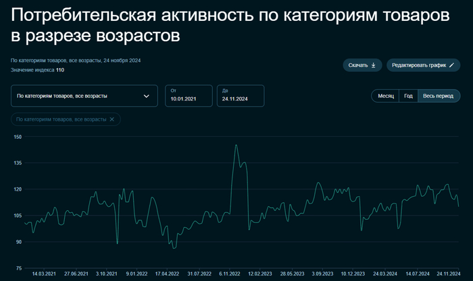Click the sharp dip near 3.10.2021
473x281 pixels.
tap(117, 243)
